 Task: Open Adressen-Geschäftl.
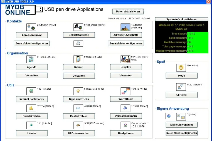click(126, 35)
